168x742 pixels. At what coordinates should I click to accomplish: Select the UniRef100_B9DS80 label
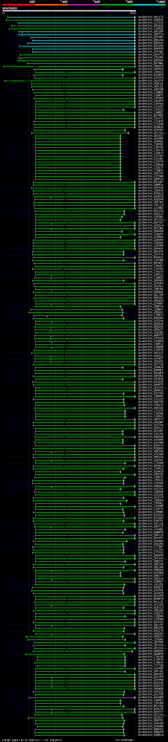[151, 318]
